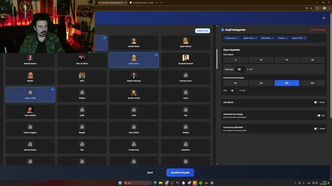Switch to the Günlük kelime oyunu tab
332x186 pixels.
(x=143, y=3)
